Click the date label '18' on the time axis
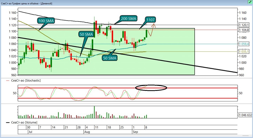 [x=109, y=127]
